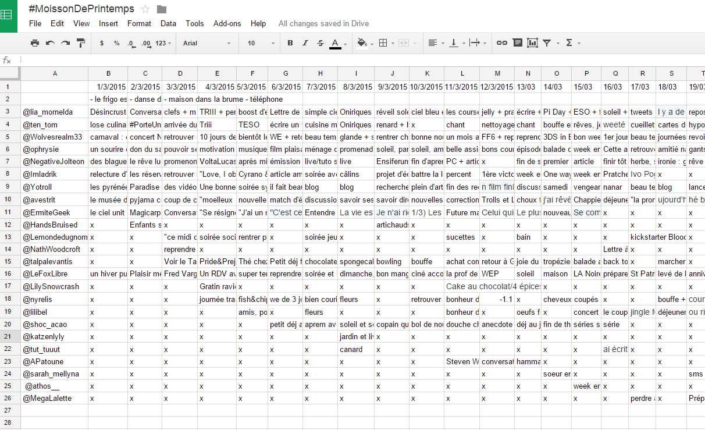Select the 'canard' cell in the @tut_tuuut row
705x430 pixels.
coord(356,349)
